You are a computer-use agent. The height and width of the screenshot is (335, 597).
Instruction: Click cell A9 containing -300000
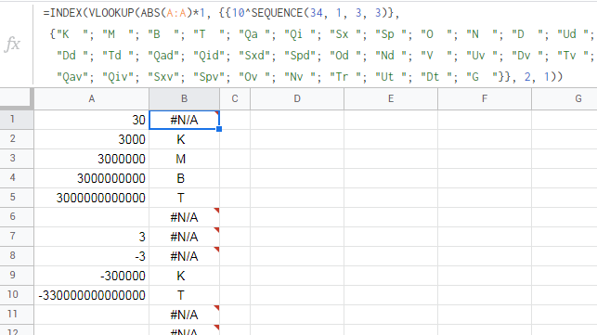click(91, 276)
